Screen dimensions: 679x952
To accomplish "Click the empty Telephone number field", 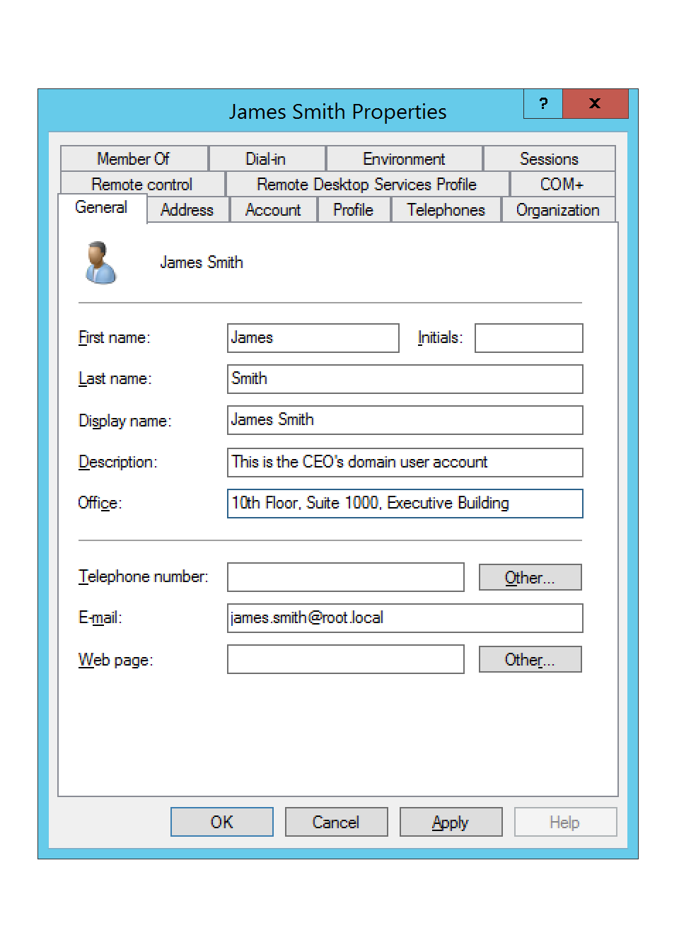I will (346, 577).
